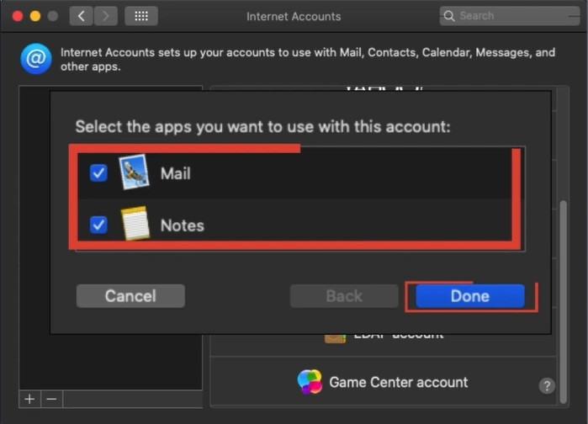The height and width of the screenshot is (424, 588).
Task: Click the Notes label text
Action: point(183,225)
